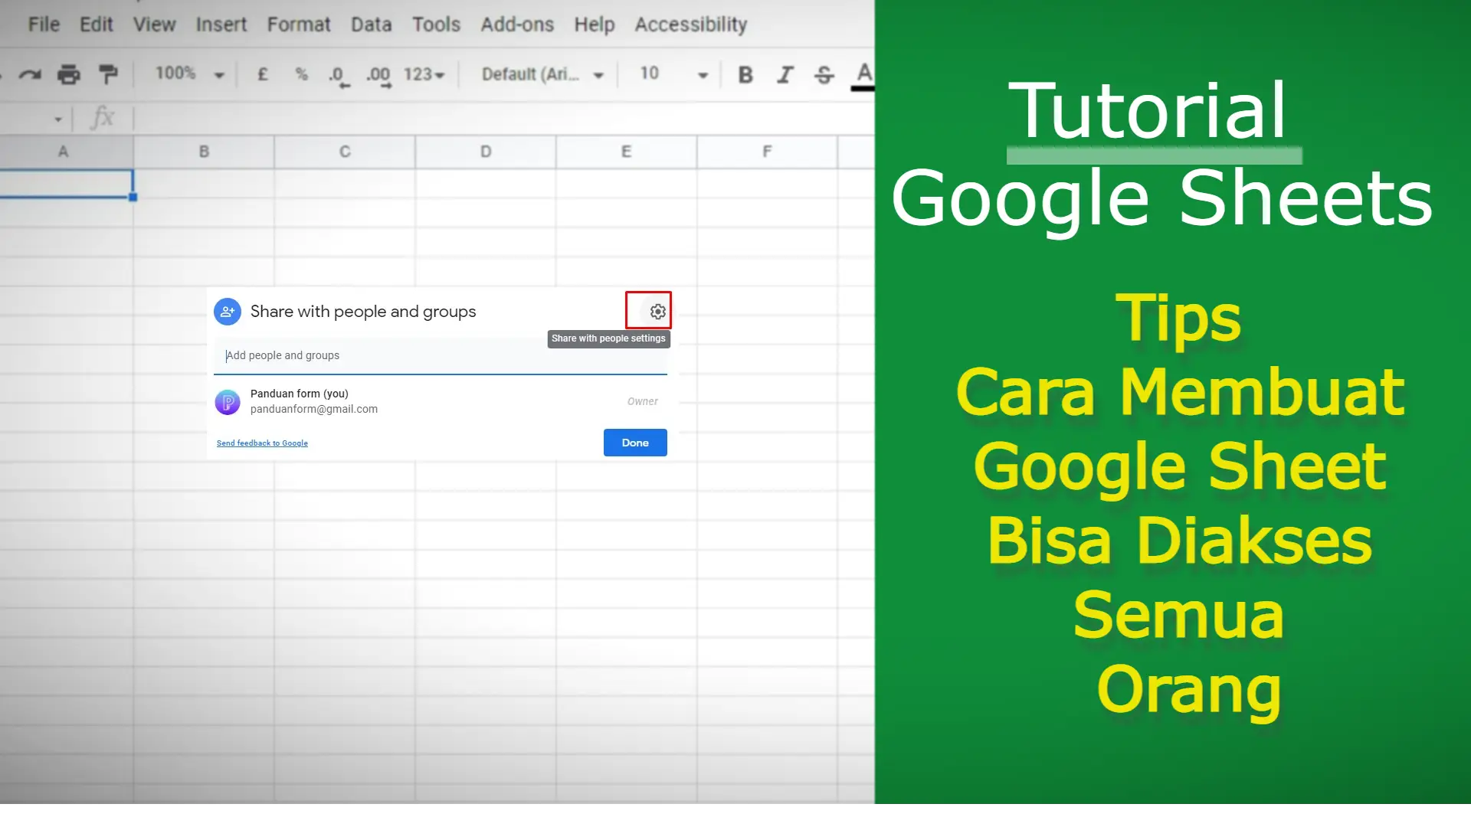Focus the Add people and groups field
The height and width of the screenshot is (827, 1471).
(441, 355)
